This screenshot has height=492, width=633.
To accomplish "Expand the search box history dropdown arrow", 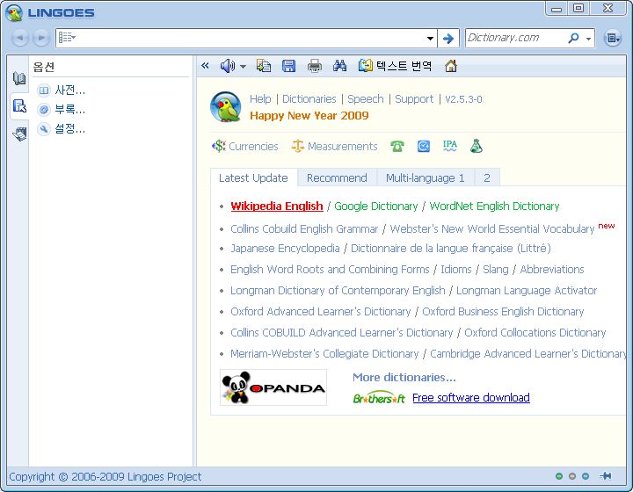I will click(430, 39).
